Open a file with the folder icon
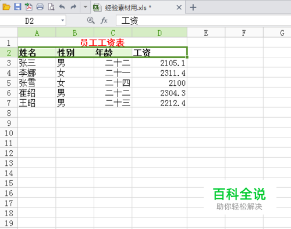The height and width of the screenshot is (229, 291). point(6,7)
